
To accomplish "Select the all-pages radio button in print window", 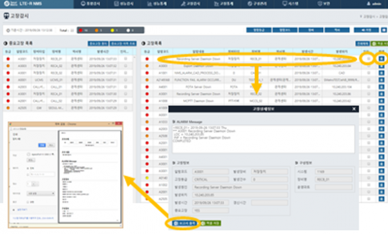I will pos(28,168).
